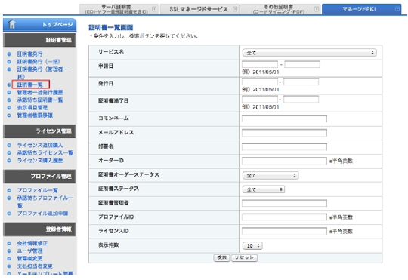Click the 証明書一覧画面 page heading
The height and width of the screenshot is (280, 408).
pyautogui.click(x=111, y=28)
